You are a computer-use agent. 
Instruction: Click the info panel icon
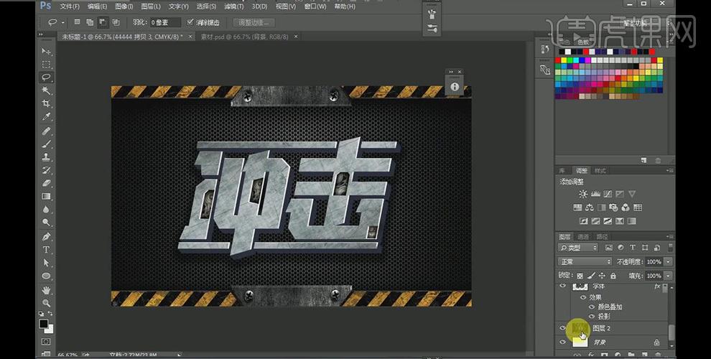(x=455, y=87)
